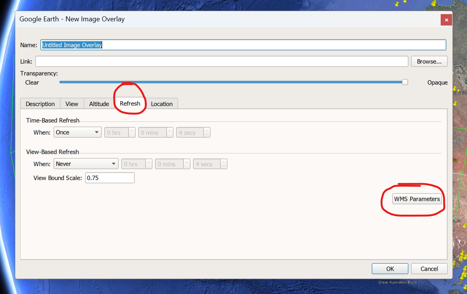Click the Transparency slider handle
Image resolution: width=467 pixels, height=294 pixels.
pos(405,82)
